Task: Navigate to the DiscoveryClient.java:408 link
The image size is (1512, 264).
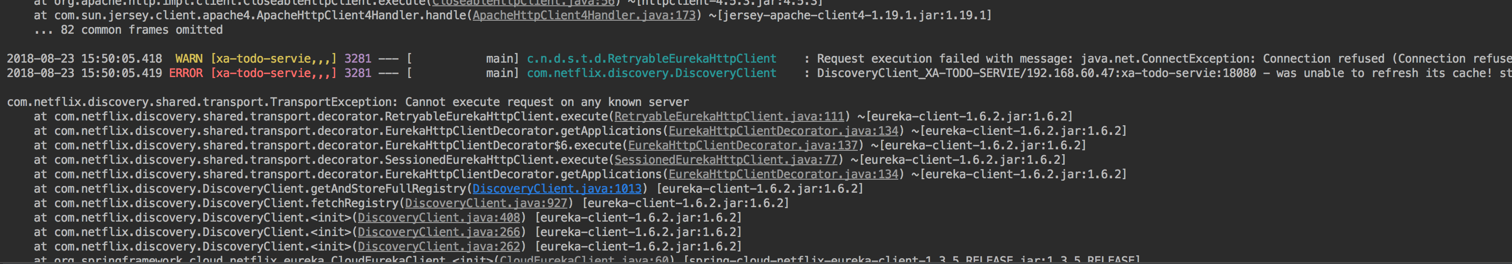Action: (439, 218)
